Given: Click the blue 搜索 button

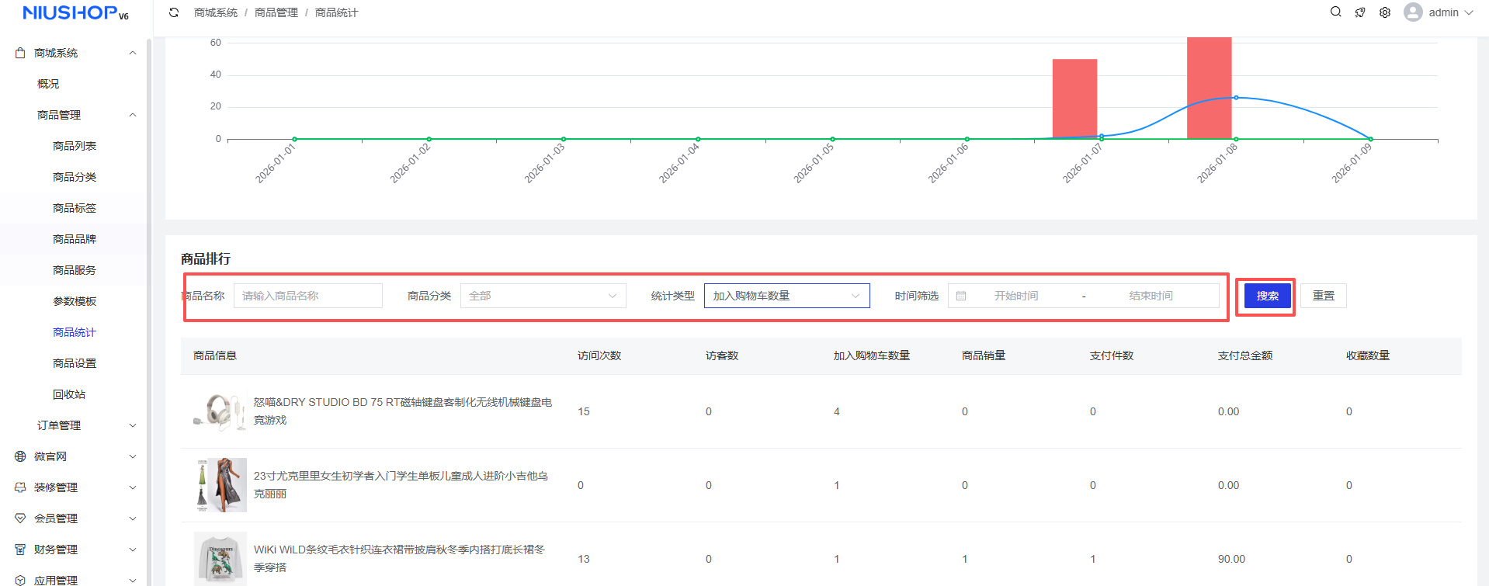Looking at the screenshot, I should point(1267,296).
